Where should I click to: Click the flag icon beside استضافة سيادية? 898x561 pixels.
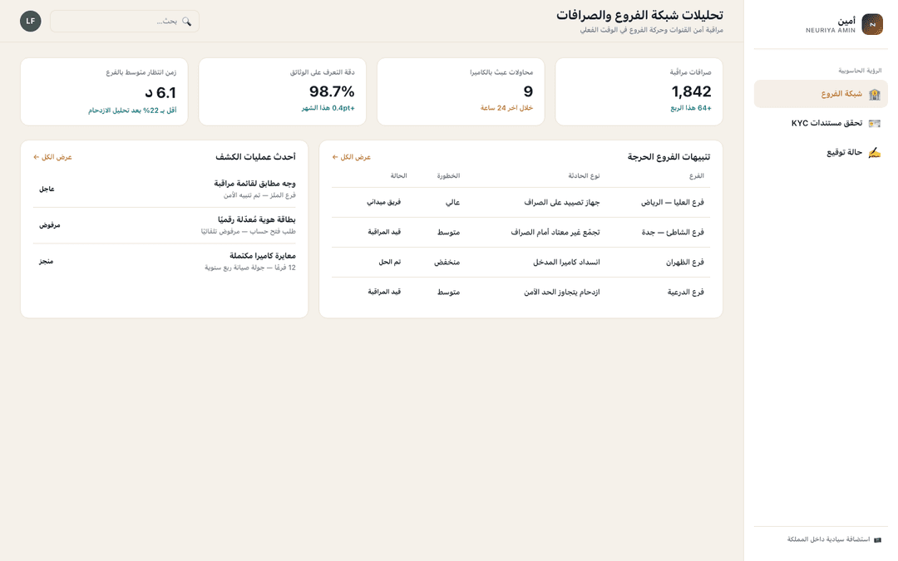[877, 540]
